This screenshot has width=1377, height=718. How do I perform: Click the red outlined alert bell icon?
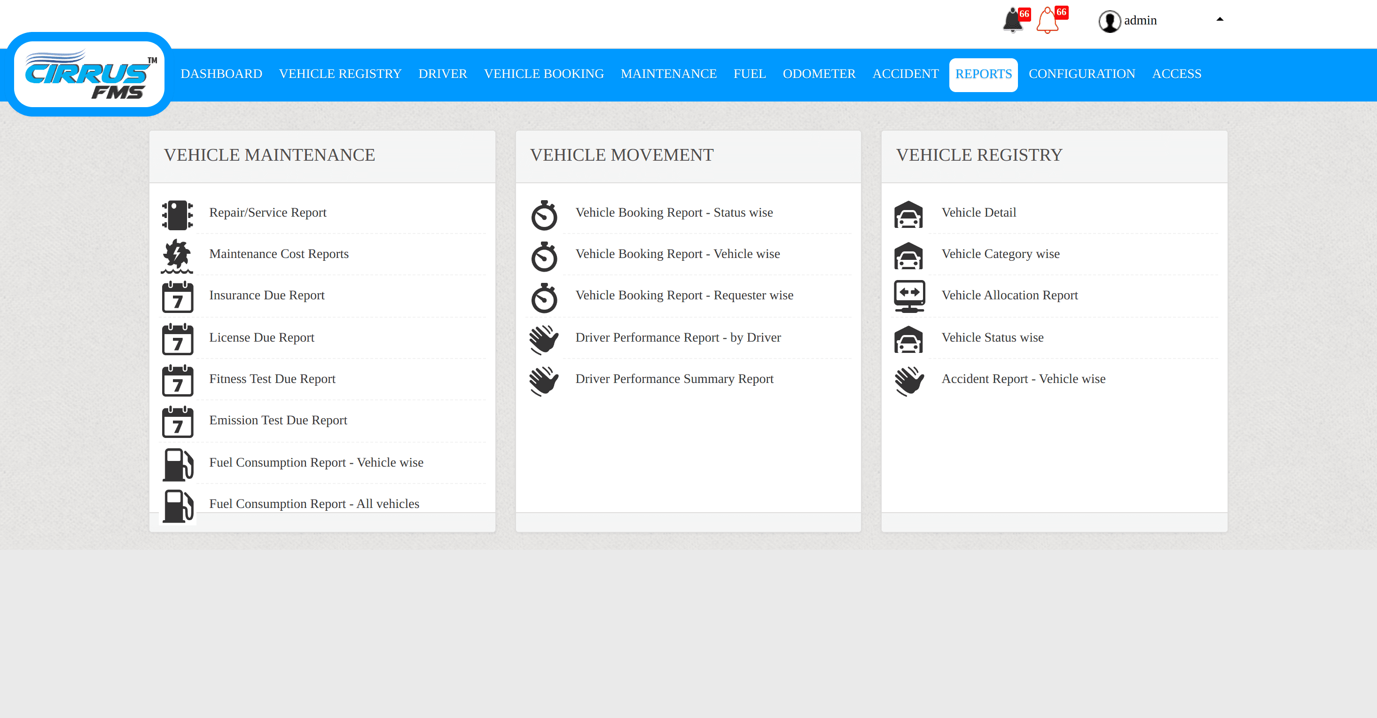[x=1048, y=21]
